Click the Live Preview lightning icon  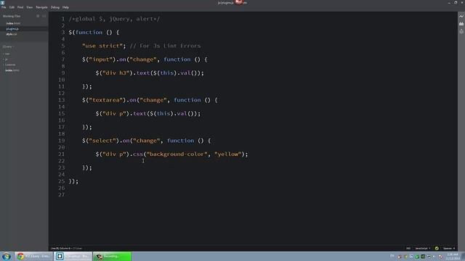coord(461,16)
